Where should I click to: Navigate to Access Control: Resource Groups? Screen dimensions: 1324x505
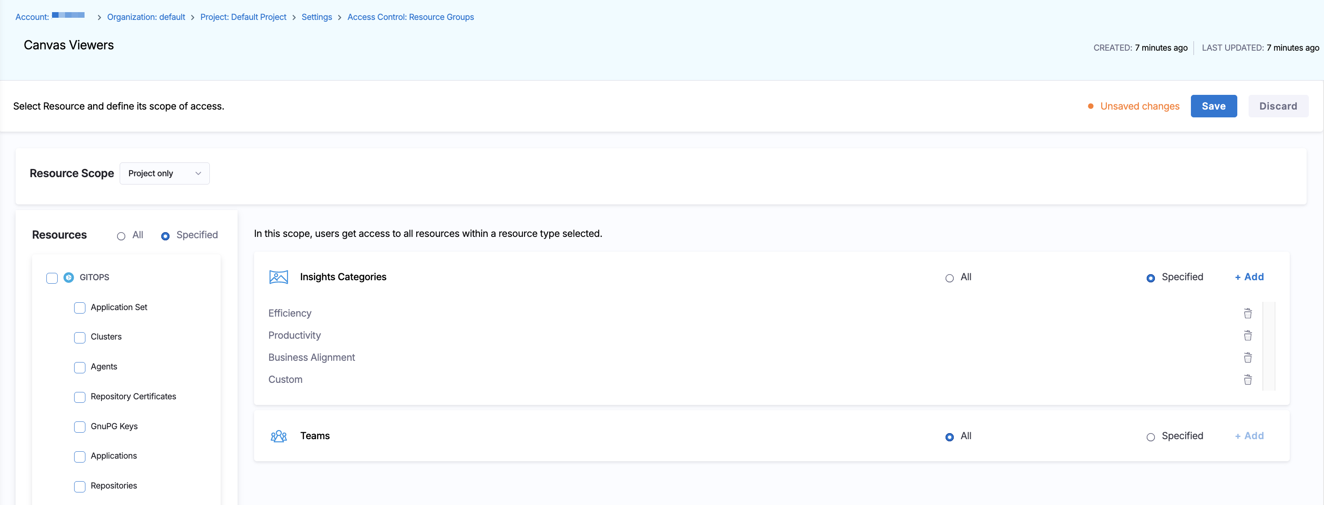pyautogui.click(x=410, y=17)
